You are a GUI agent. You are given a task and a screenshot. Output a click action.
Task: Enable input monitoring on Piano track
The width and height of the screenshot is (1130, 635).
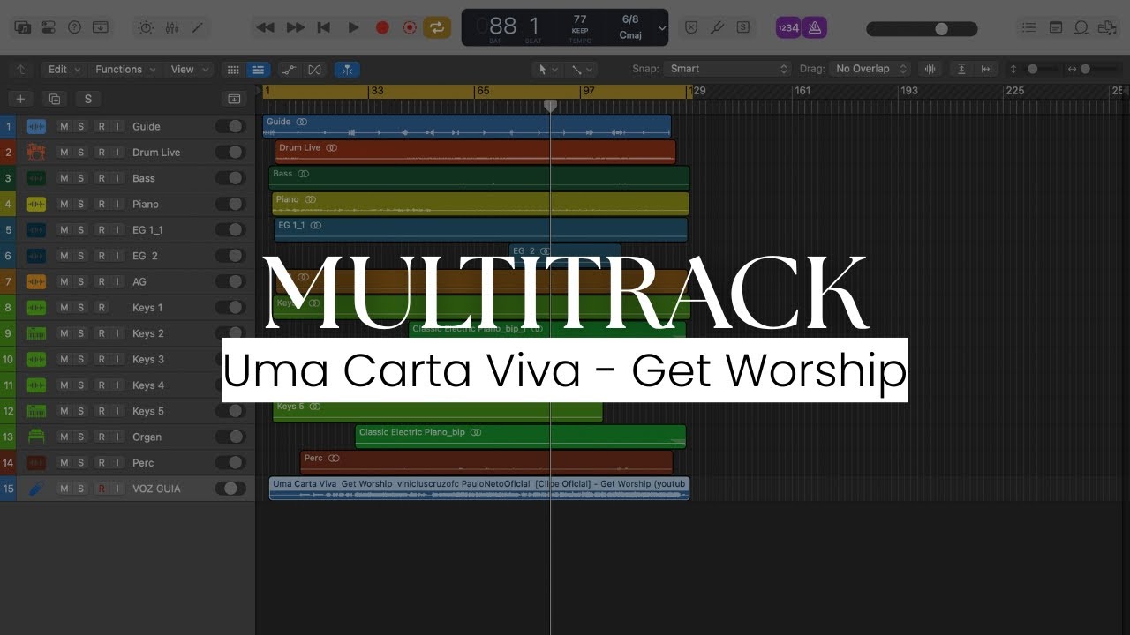117,204
